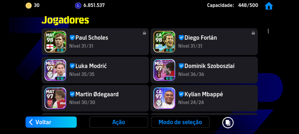This screenshot has width=299, height=134.
Task: Open the copy pages icon button
Action: point(228,122)
